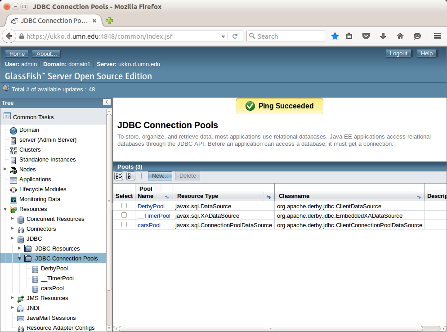The height and width of the screenshot is (332, 447).
Task: Switch to the JDBC Connection Pools browser tab
Action: coord(54,21)
